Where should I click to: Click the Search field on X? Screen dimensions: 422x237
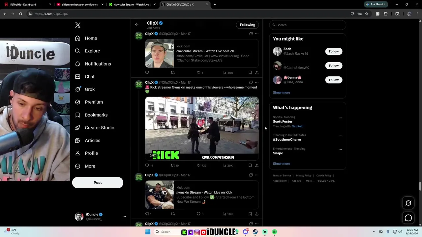point(308,25)
